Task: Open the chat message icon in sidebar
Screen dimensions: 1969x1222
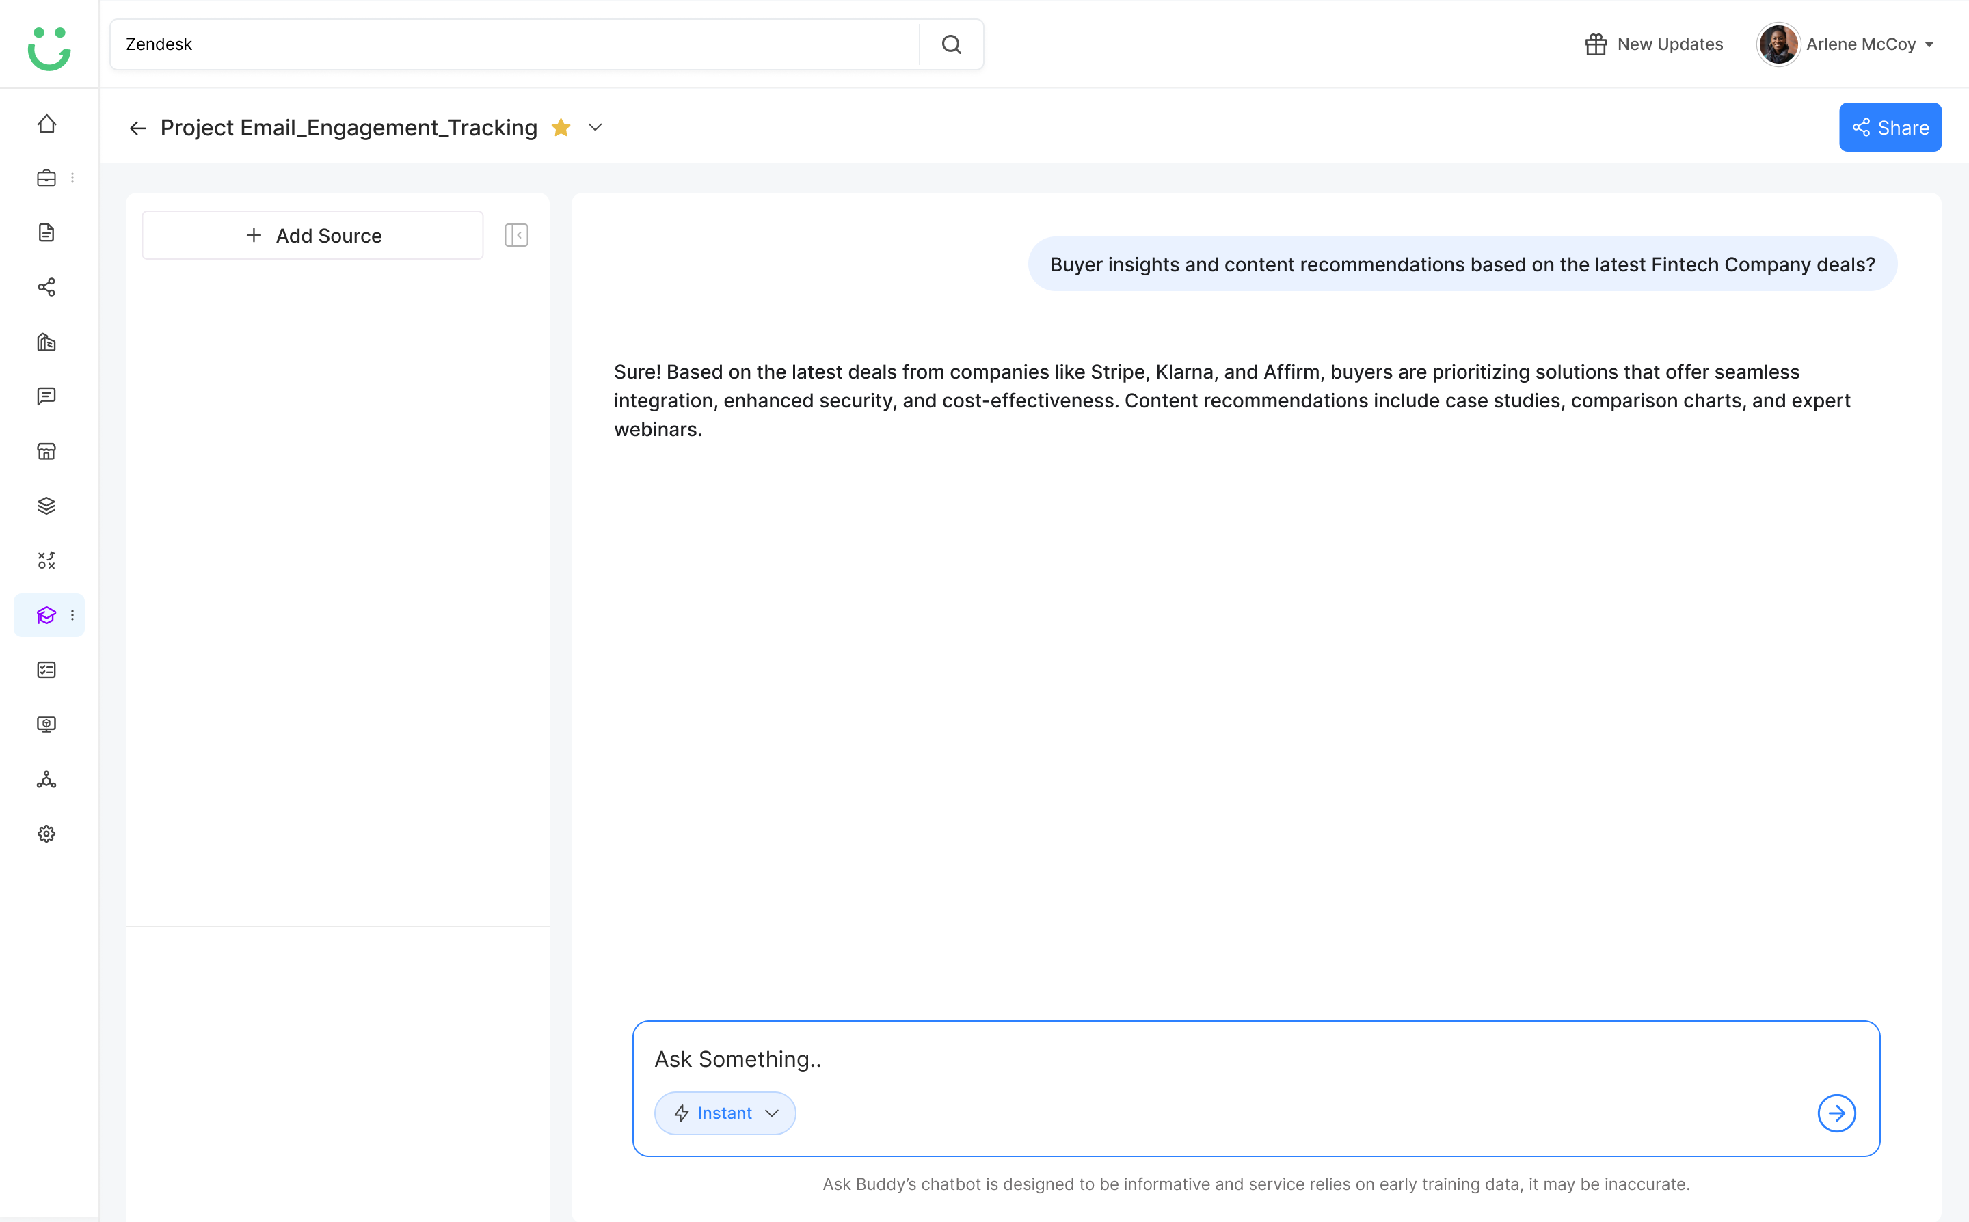Action: 47,396
